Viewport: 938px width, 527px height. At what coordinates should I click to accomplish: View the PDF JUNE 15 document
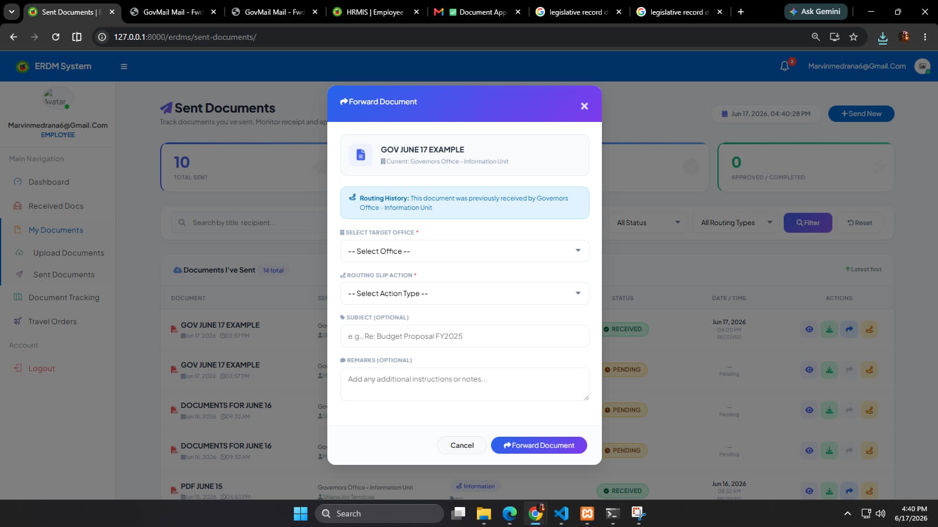tap(809, 491)
